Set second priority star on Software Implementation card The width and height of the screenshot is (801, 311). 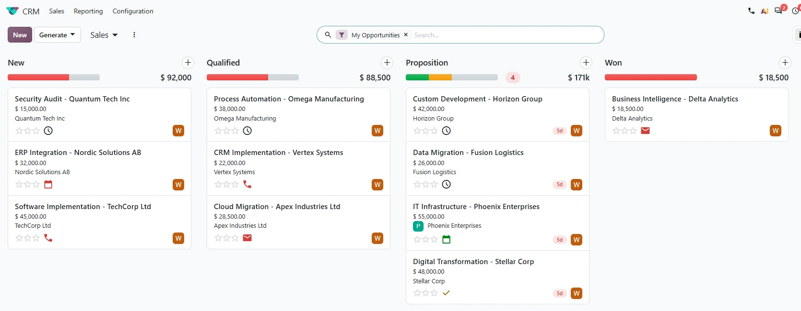(27, 238)
